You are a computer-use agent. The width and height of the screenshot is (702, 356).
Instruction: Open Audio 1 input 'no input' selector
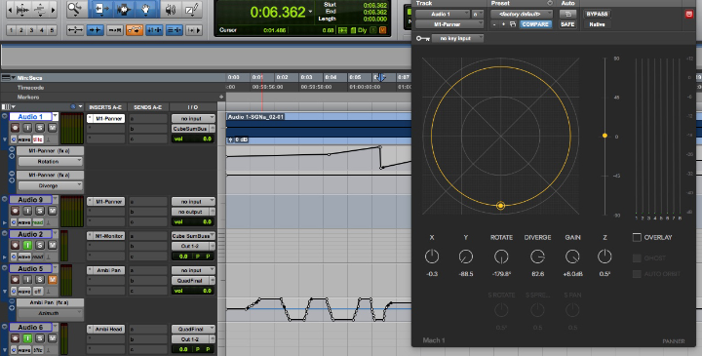(193, 118)
